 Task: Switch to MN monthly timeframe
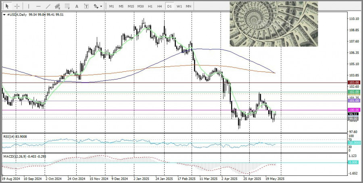[x=188, y=6]
